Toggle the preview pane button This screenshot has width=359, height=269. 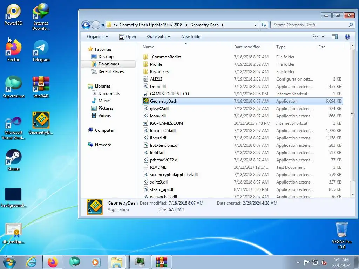335,36
